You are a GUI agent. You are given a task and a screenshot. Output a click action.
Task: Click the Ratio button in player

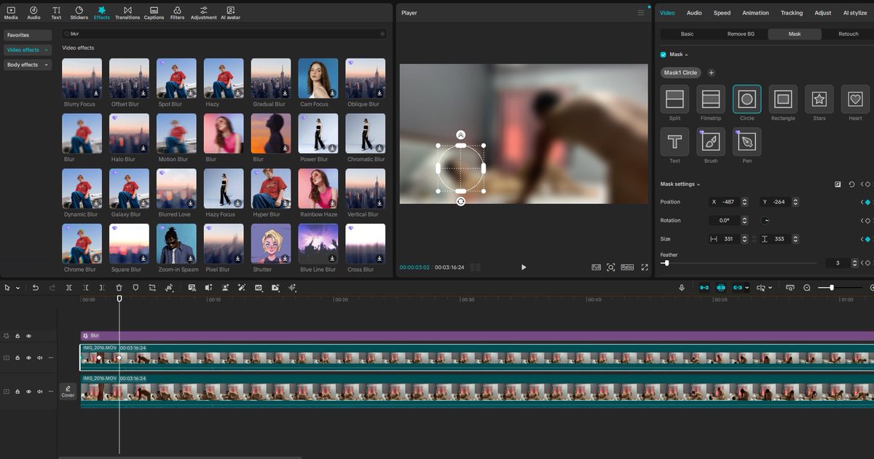(627, 267)
